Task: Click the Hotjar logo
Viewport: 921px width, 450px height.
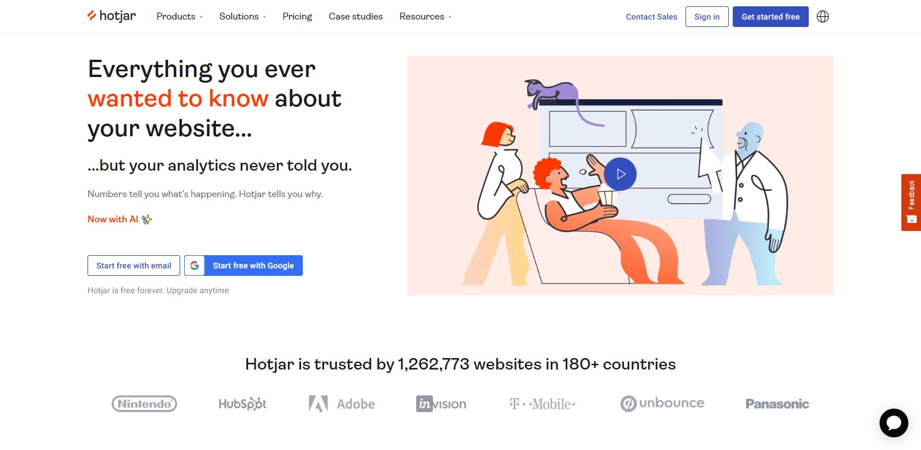Action: tap(112, 16)
